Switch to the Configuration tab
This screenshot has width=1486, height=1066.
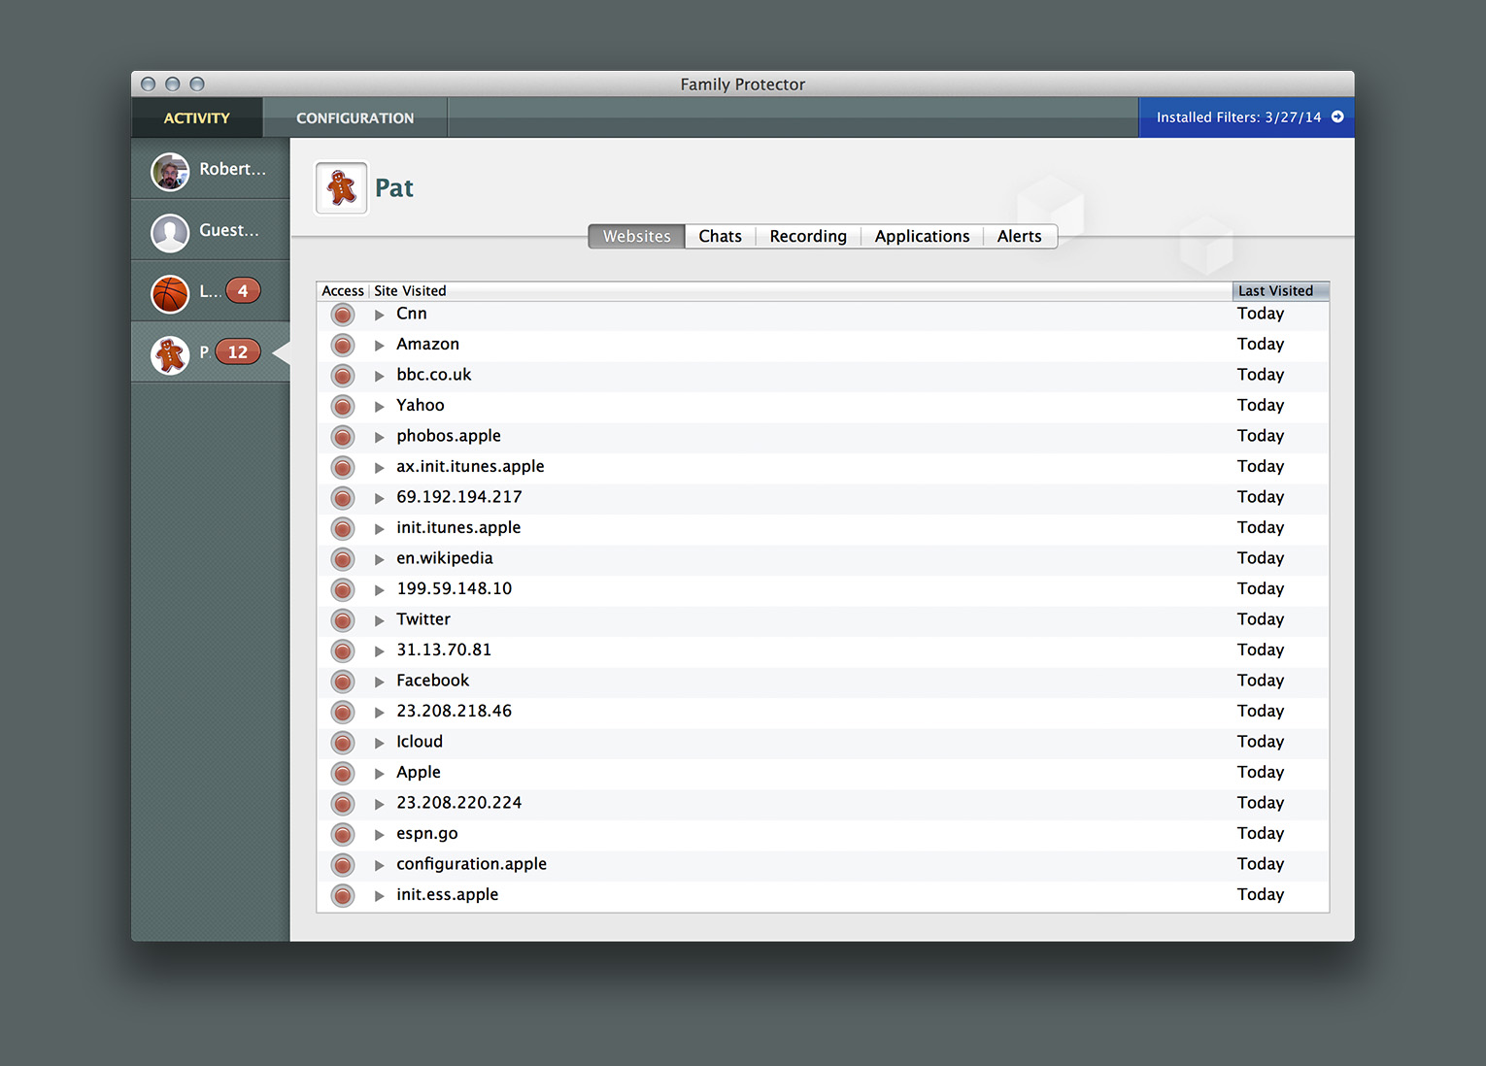tap(355, 117)
